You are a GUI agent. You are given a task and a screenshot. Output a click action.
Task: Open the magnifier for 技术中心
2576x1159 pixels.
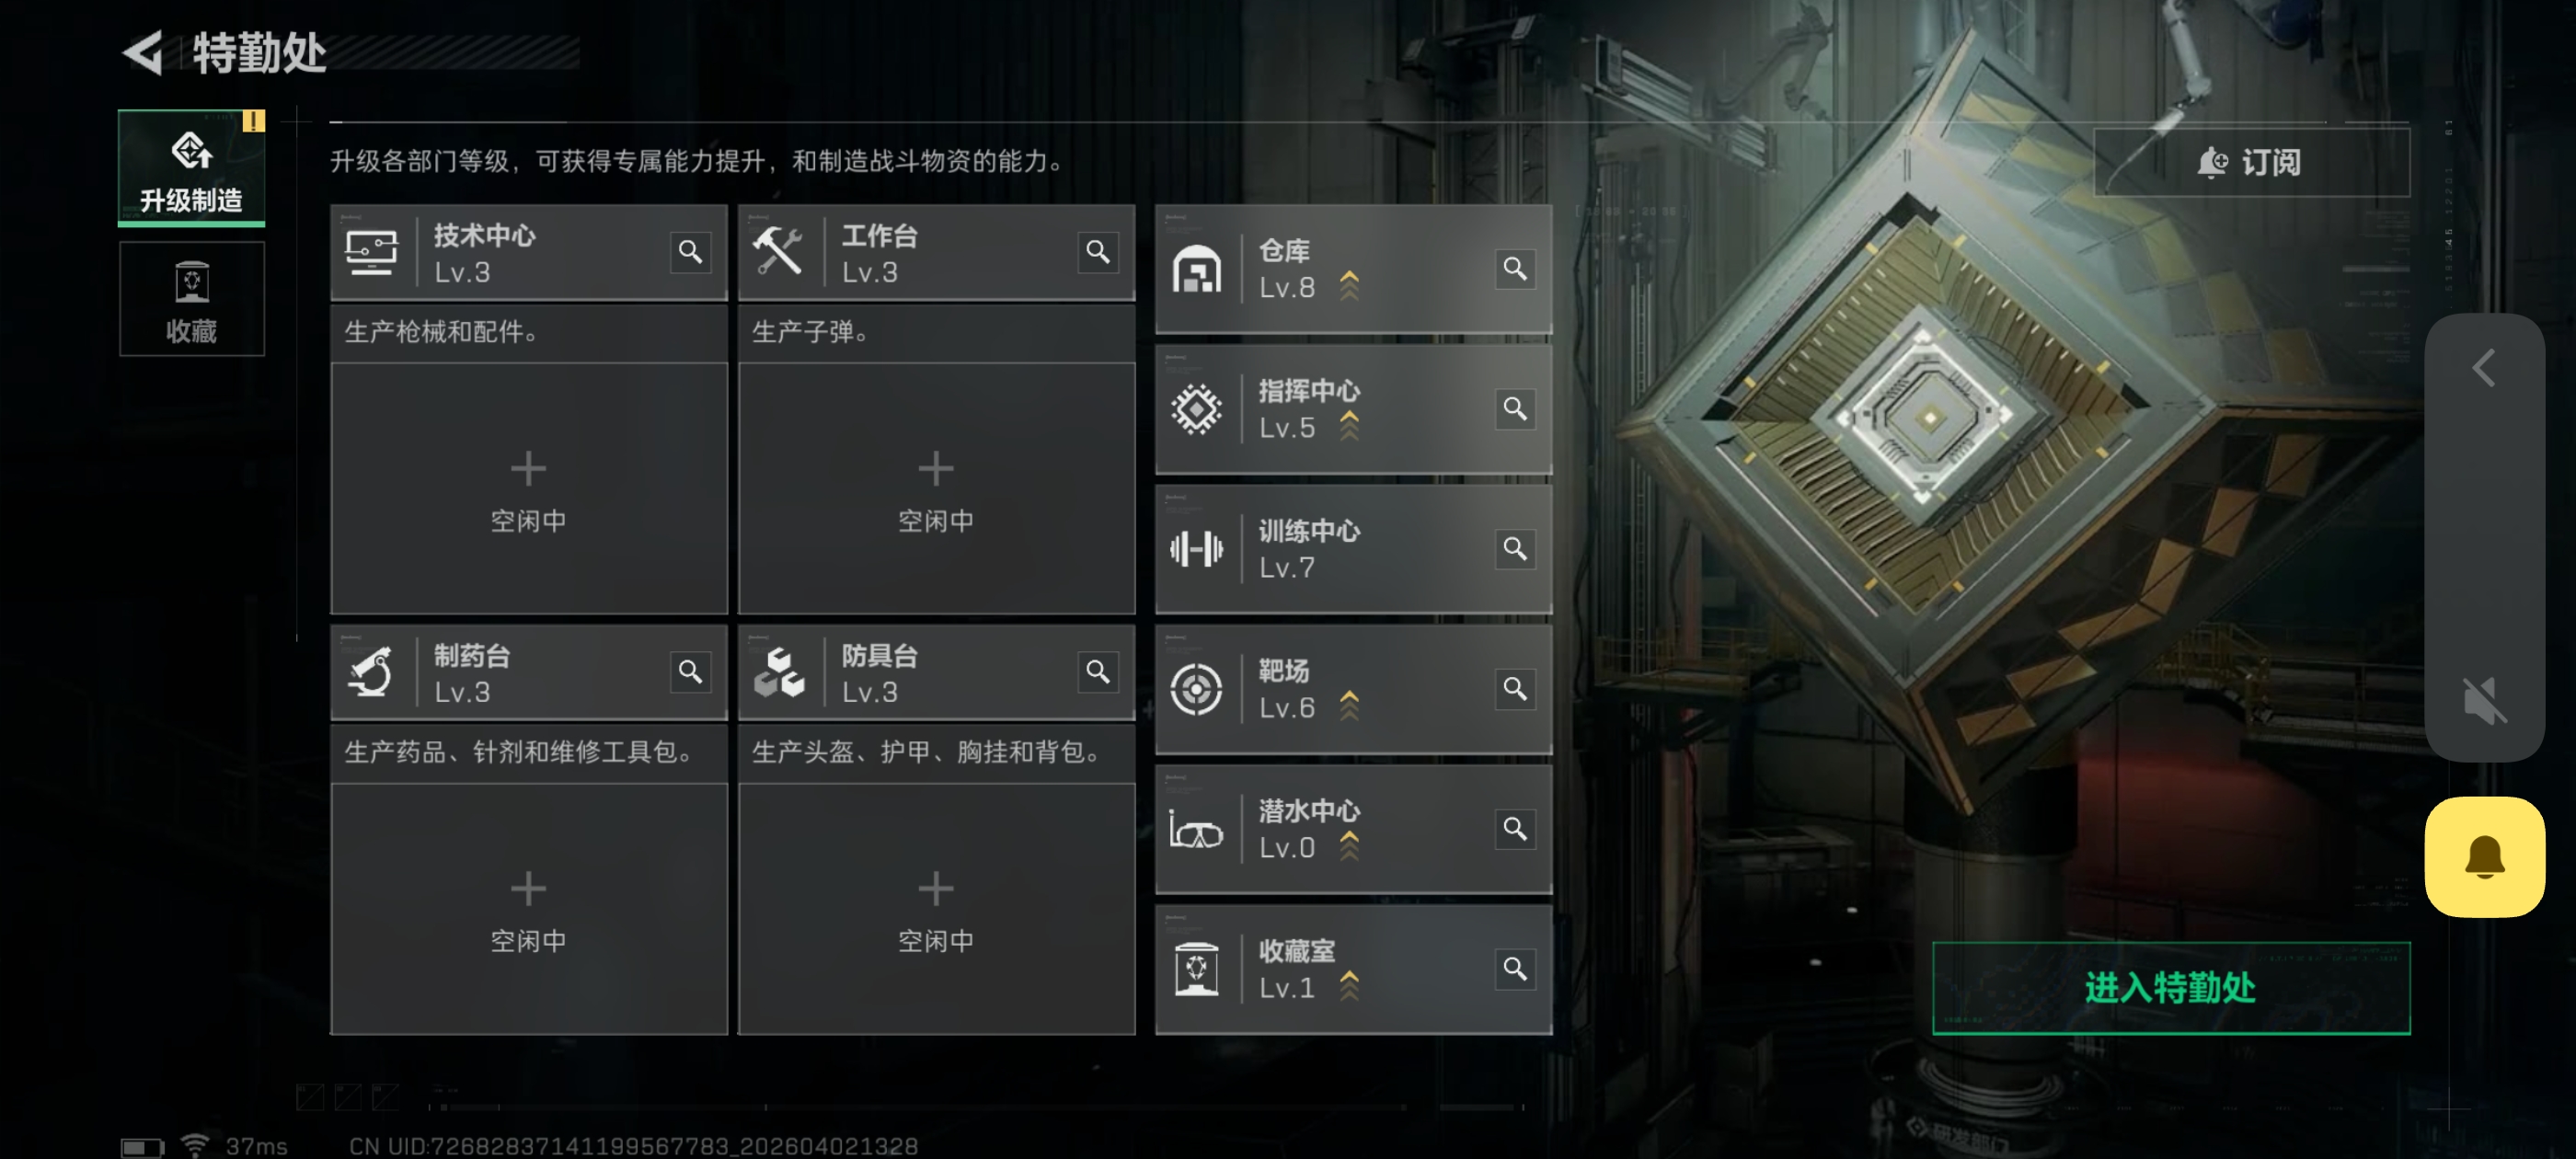click(690, 252)
